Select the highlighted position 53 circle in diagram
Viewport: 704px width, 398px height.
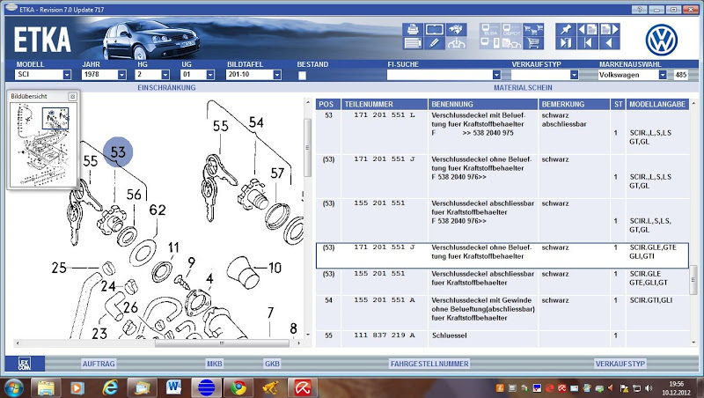coord(120,153)
